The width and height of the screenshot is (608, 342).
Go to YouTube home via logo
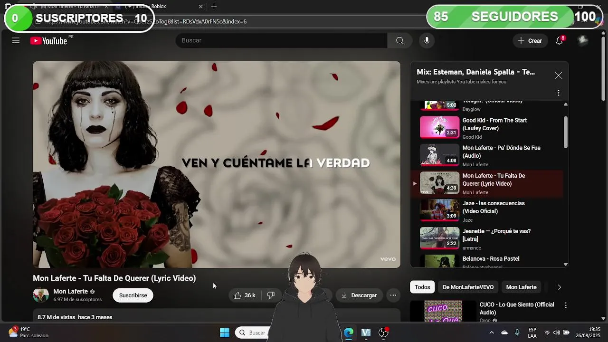[48, 41]
